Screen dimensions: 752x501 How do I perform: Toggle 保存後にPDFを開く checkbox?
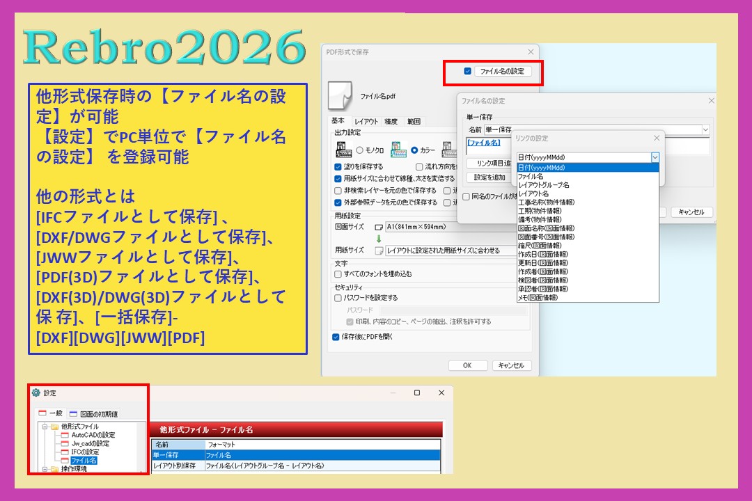[x=336, y=337]
